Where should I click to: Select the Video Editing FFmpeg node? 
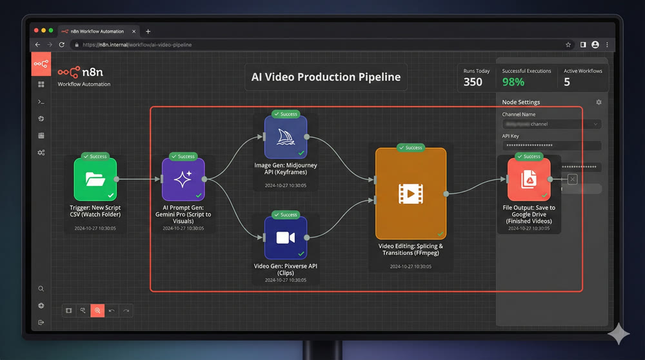(x=411, y=194)
